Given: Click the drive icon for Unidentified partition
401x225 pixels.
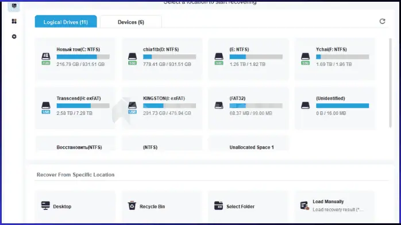Looking at the screenshot, I should coord(305,105).
